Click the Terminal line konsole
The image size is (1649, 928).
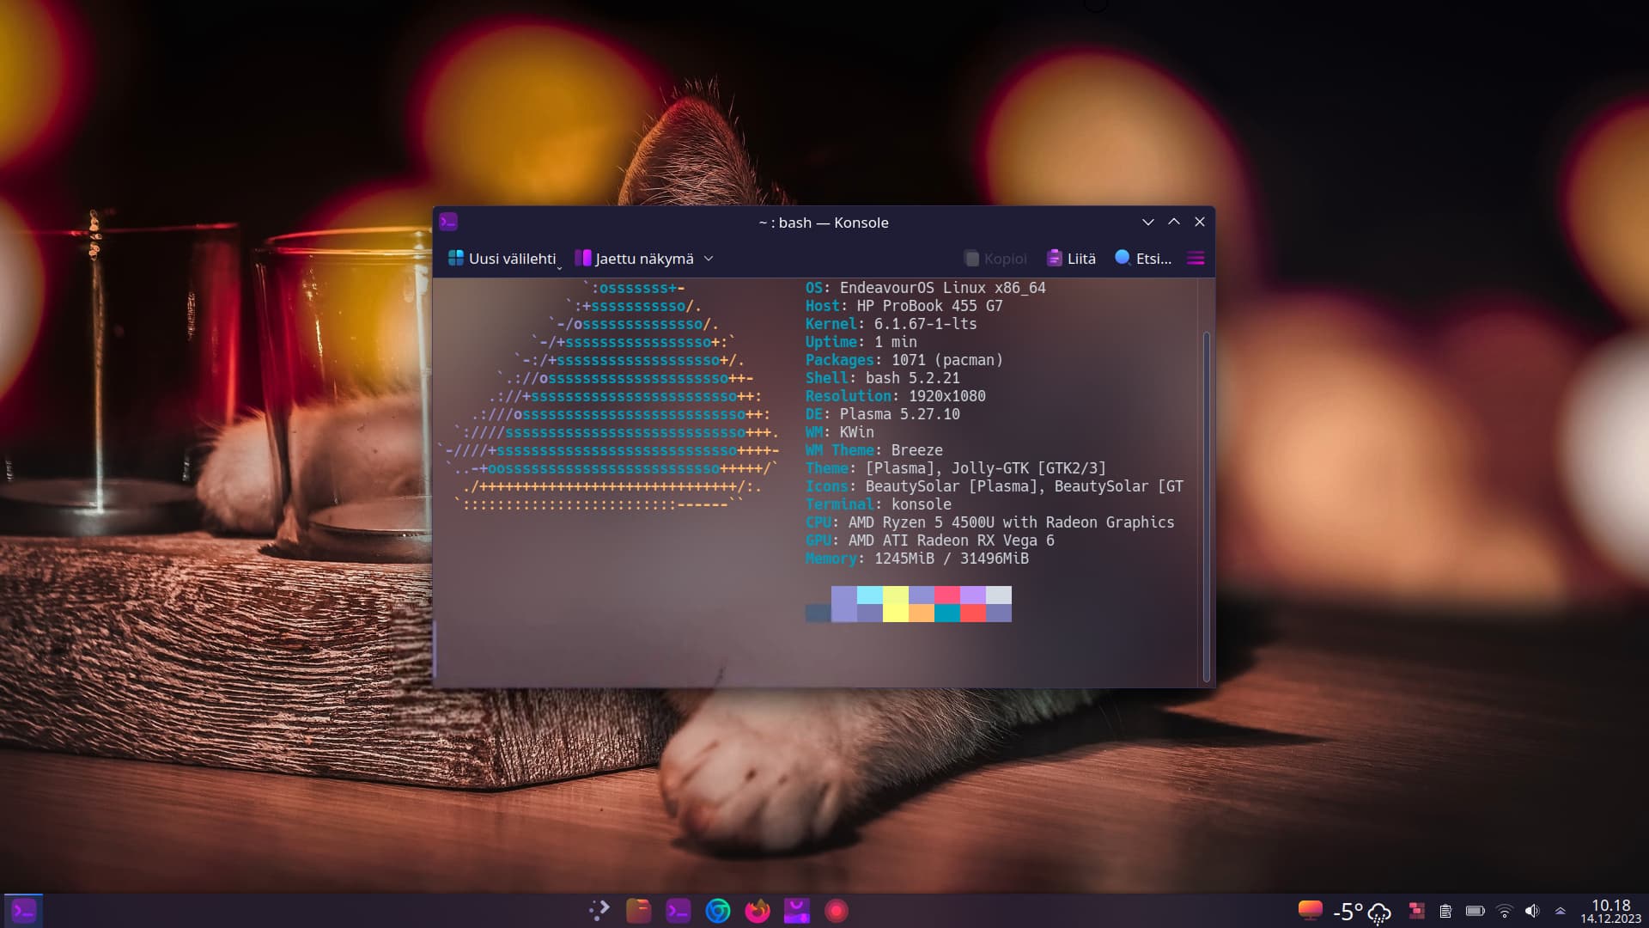879,504
